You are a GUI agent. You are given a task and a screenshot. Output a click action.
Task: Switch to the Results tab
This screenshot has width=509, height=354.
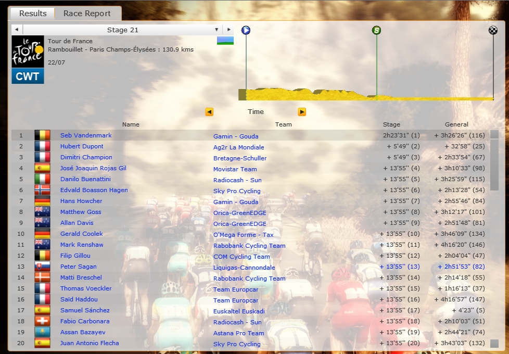[33, 14]
